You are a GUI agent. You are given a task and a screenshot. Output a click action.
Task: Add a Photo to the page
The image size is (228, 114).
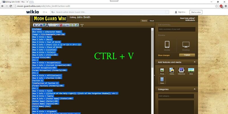162,71
